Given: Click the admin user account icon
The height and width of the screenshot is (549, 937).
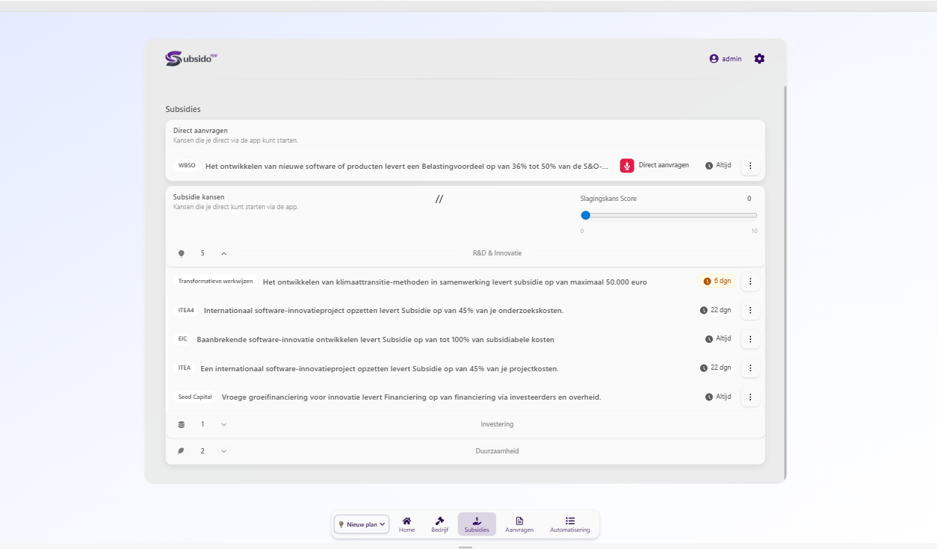Looking at the screenshot, I should [714, 59].
